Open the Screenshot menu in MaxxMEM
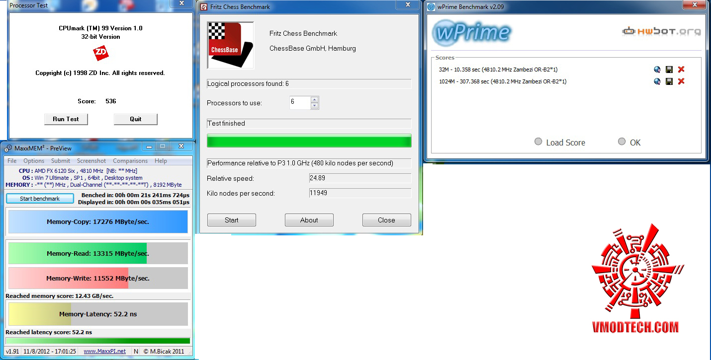 (91, 161)
